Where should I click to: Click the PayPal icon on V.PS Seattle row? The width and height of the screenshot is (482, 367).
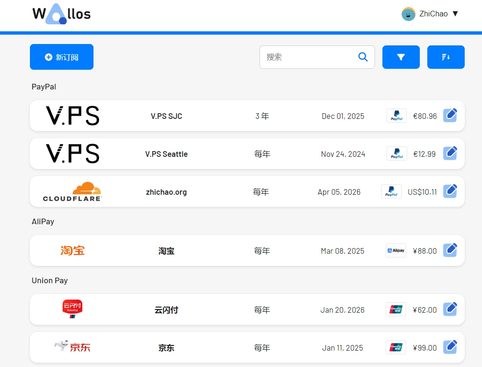click(x=396, y=154)
